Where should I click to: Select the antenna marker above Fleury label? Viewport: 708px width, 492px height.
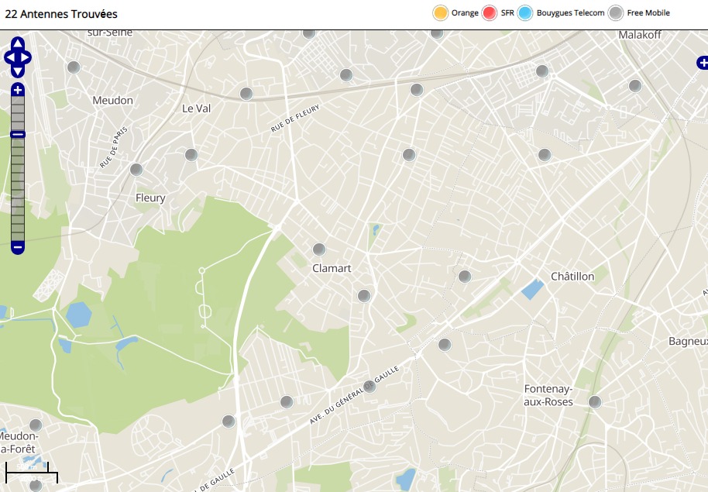pyautogui.click(x=136, y=170)
